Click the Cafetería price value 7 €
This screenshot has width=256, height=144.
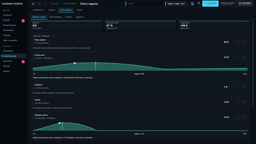(x=226, y=87)
